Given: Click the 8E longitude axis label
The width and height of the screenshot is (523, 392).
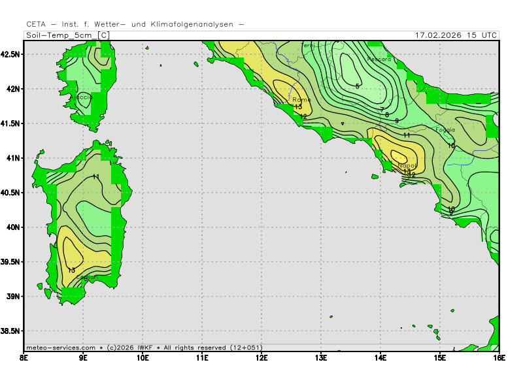Looking at the screenshot, I should click(24, 357).
